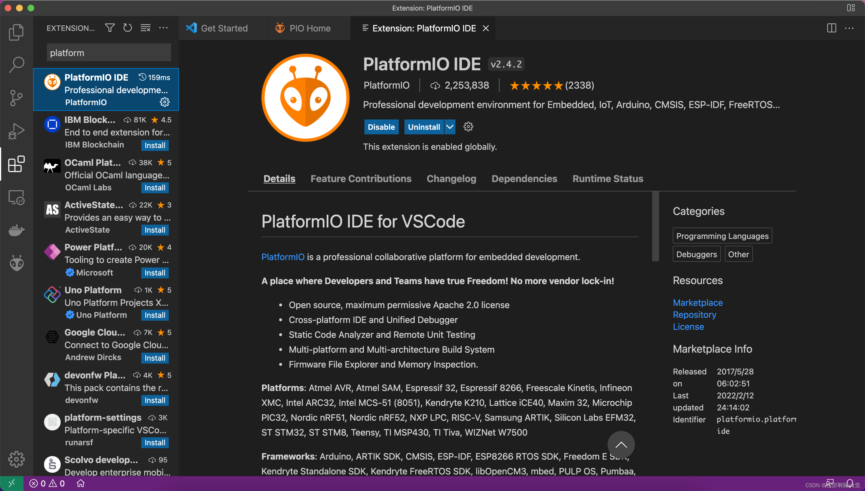Disable the PlatformIO IDE extension
The height and width of the screenshot is (491, 865).
pos(381,127)
